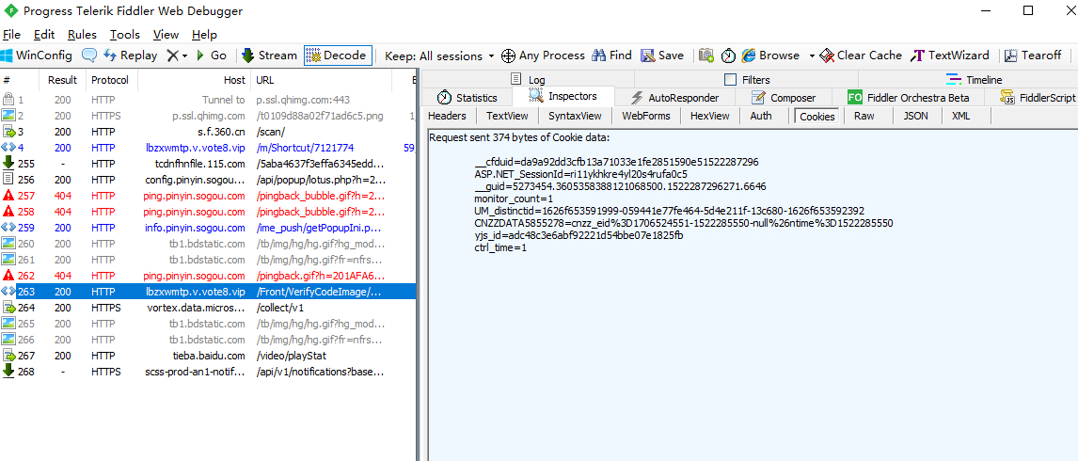This screenshot has height=461, width=1078.
Task: Replay the selected sessions
Action: [131, 56]
